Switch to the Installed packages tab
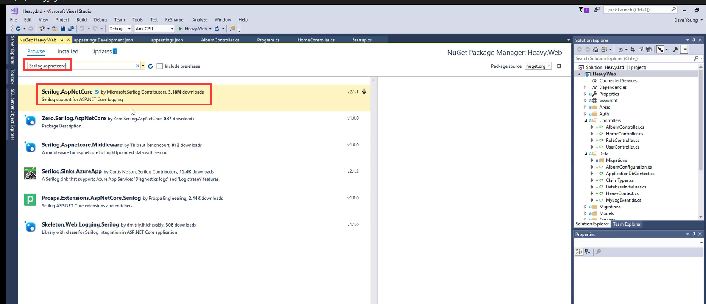This screenshot has height=304, width=706. pyautogui.click(x=68, y=52)
